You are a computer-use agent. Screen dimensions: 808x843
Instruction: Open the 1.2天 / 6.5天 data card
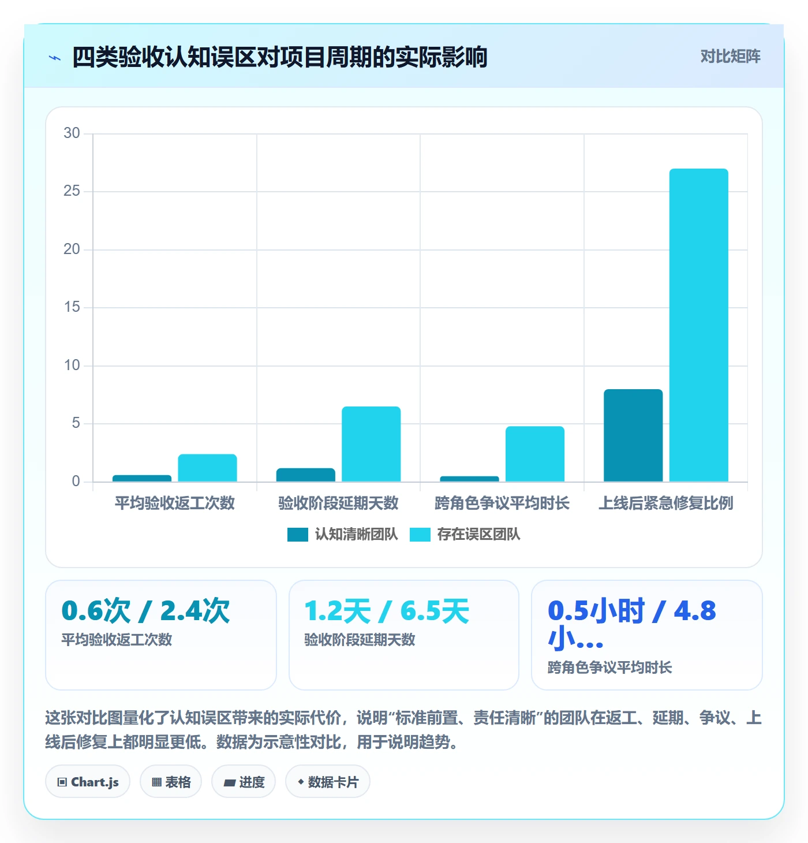coord(404,635)
